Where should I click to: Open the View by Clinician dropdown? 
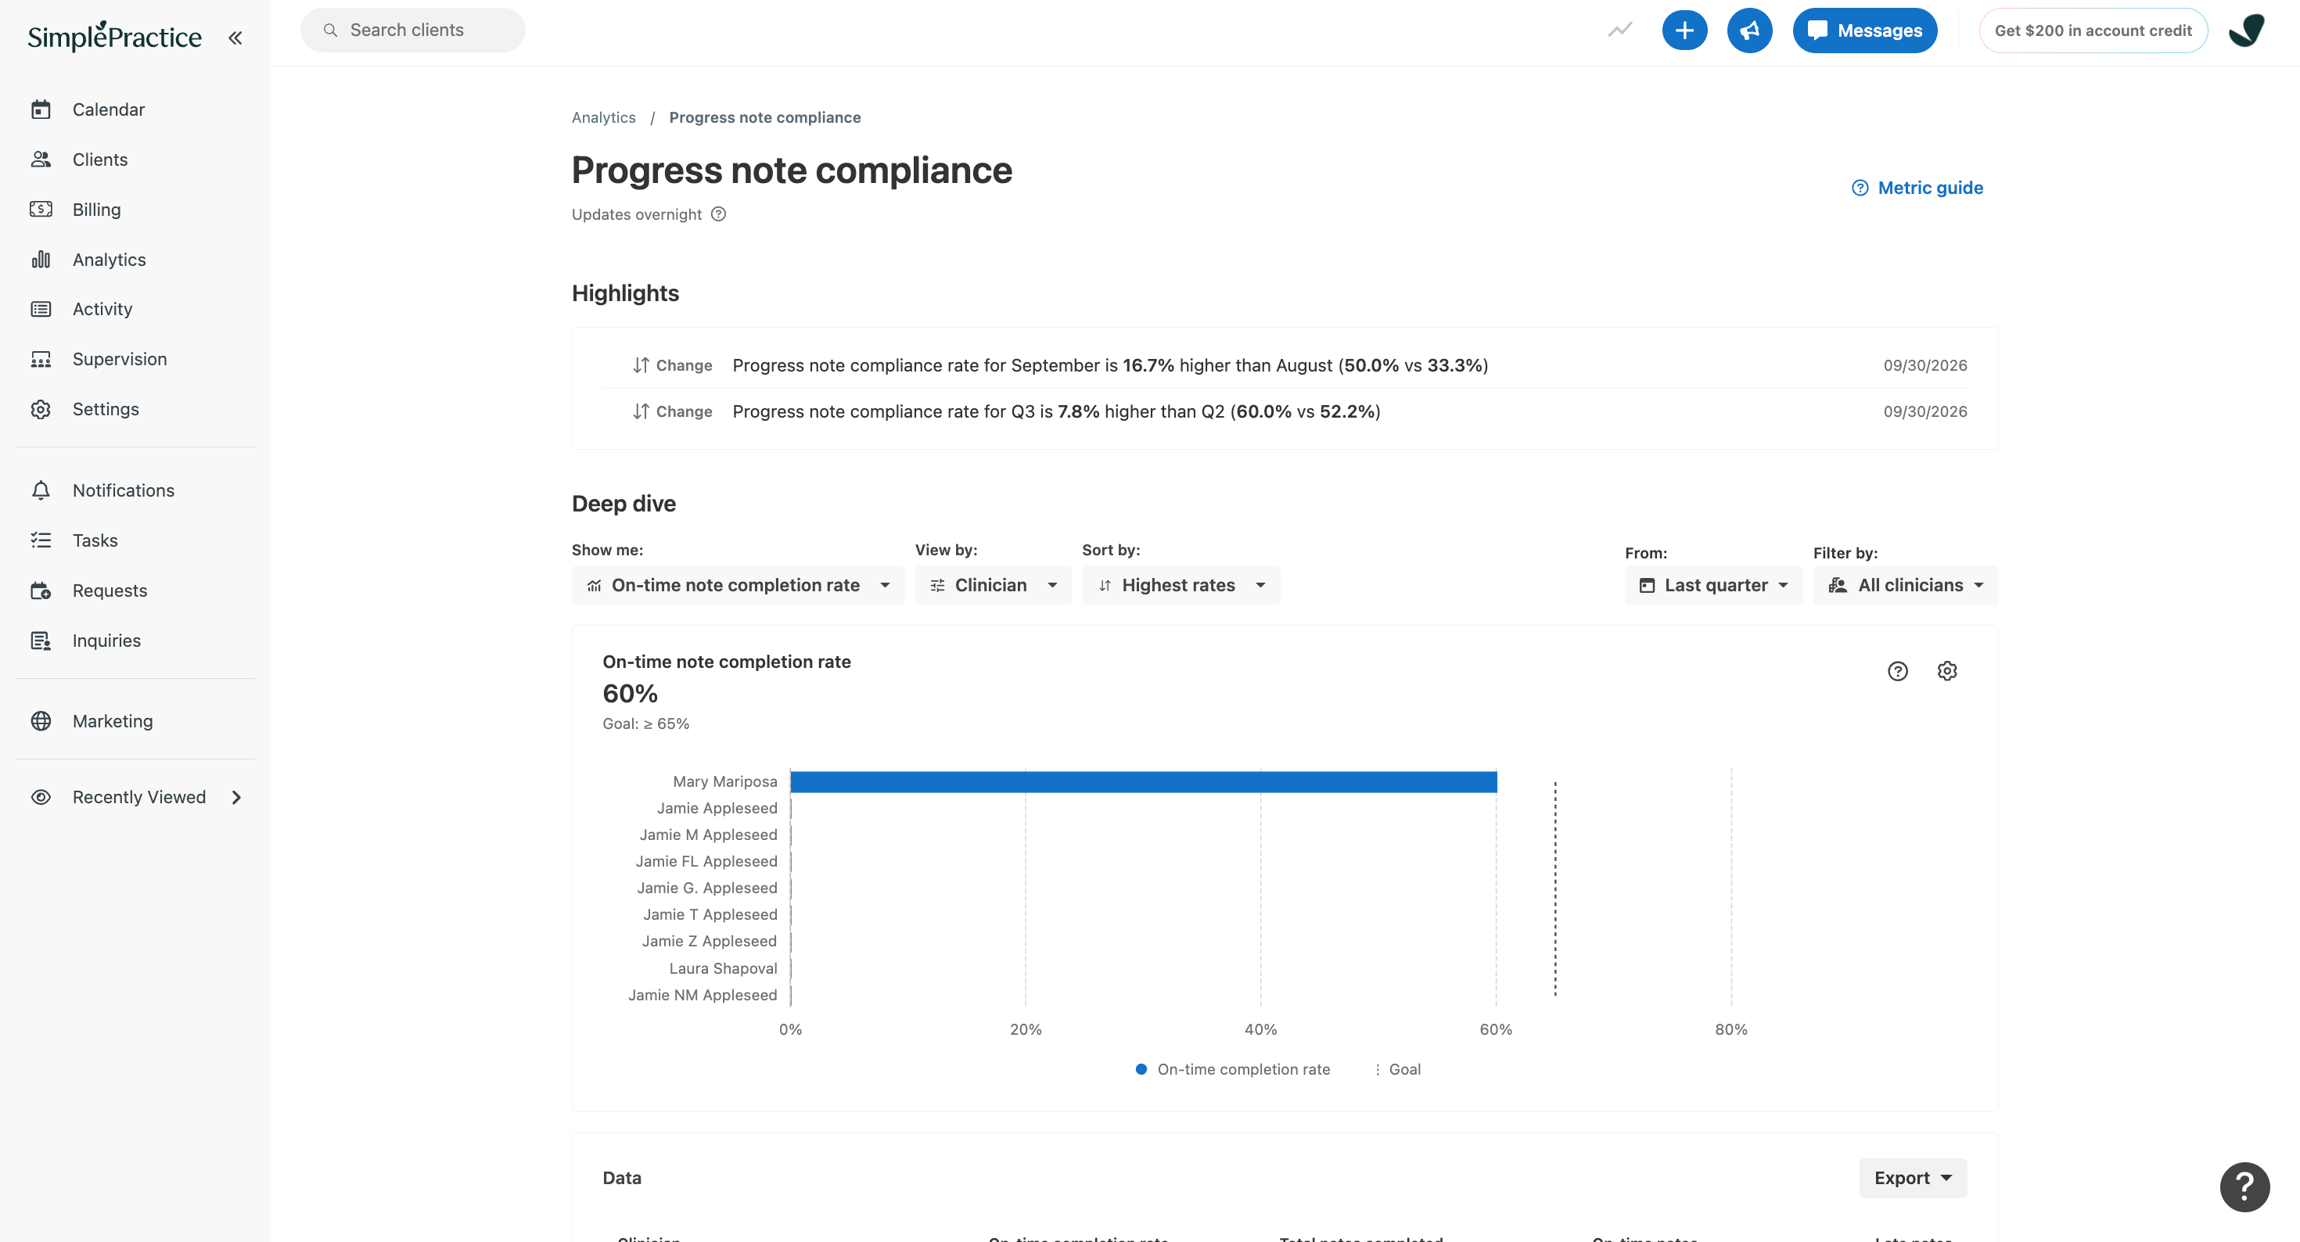pyautogui.click(x=993, y=586)
